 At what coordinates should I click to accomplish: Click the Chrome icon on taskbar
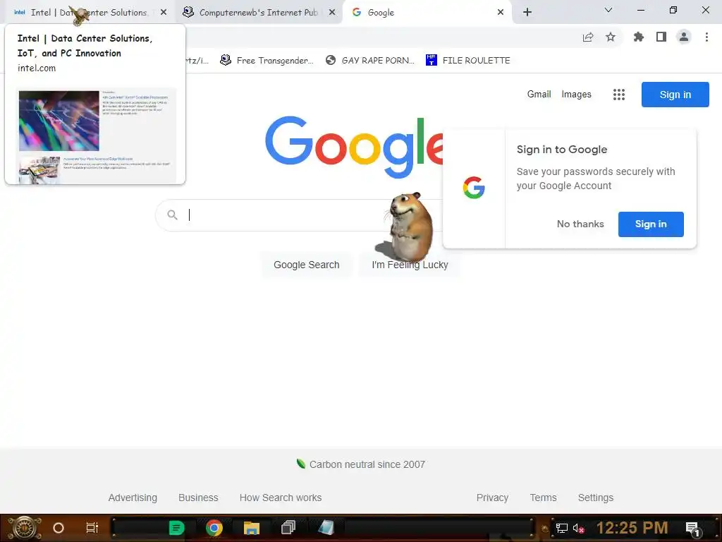[x=214, y=528]
